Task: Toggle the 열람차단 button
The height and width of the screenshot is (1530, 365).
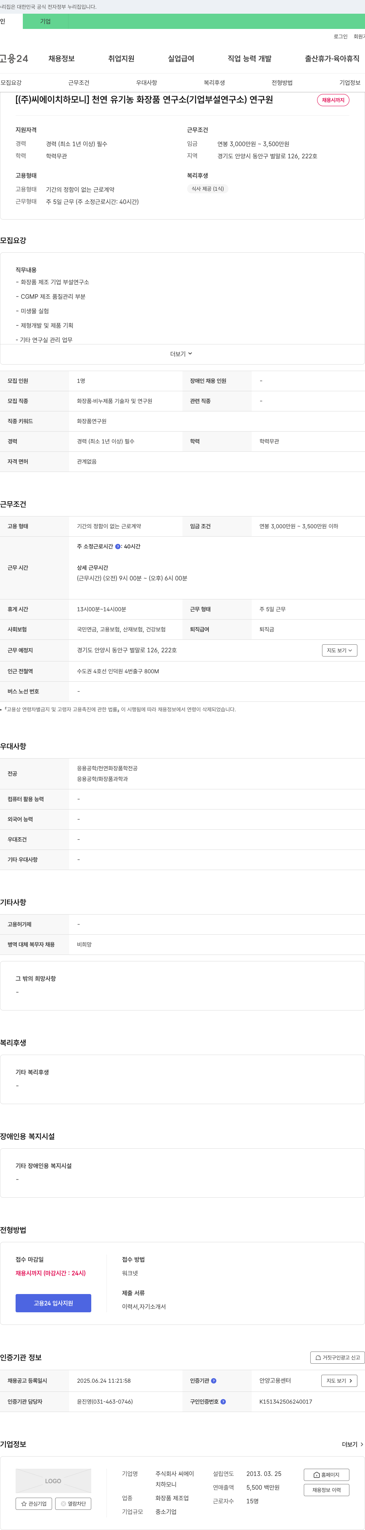Action: click(x=73, y=1503)
